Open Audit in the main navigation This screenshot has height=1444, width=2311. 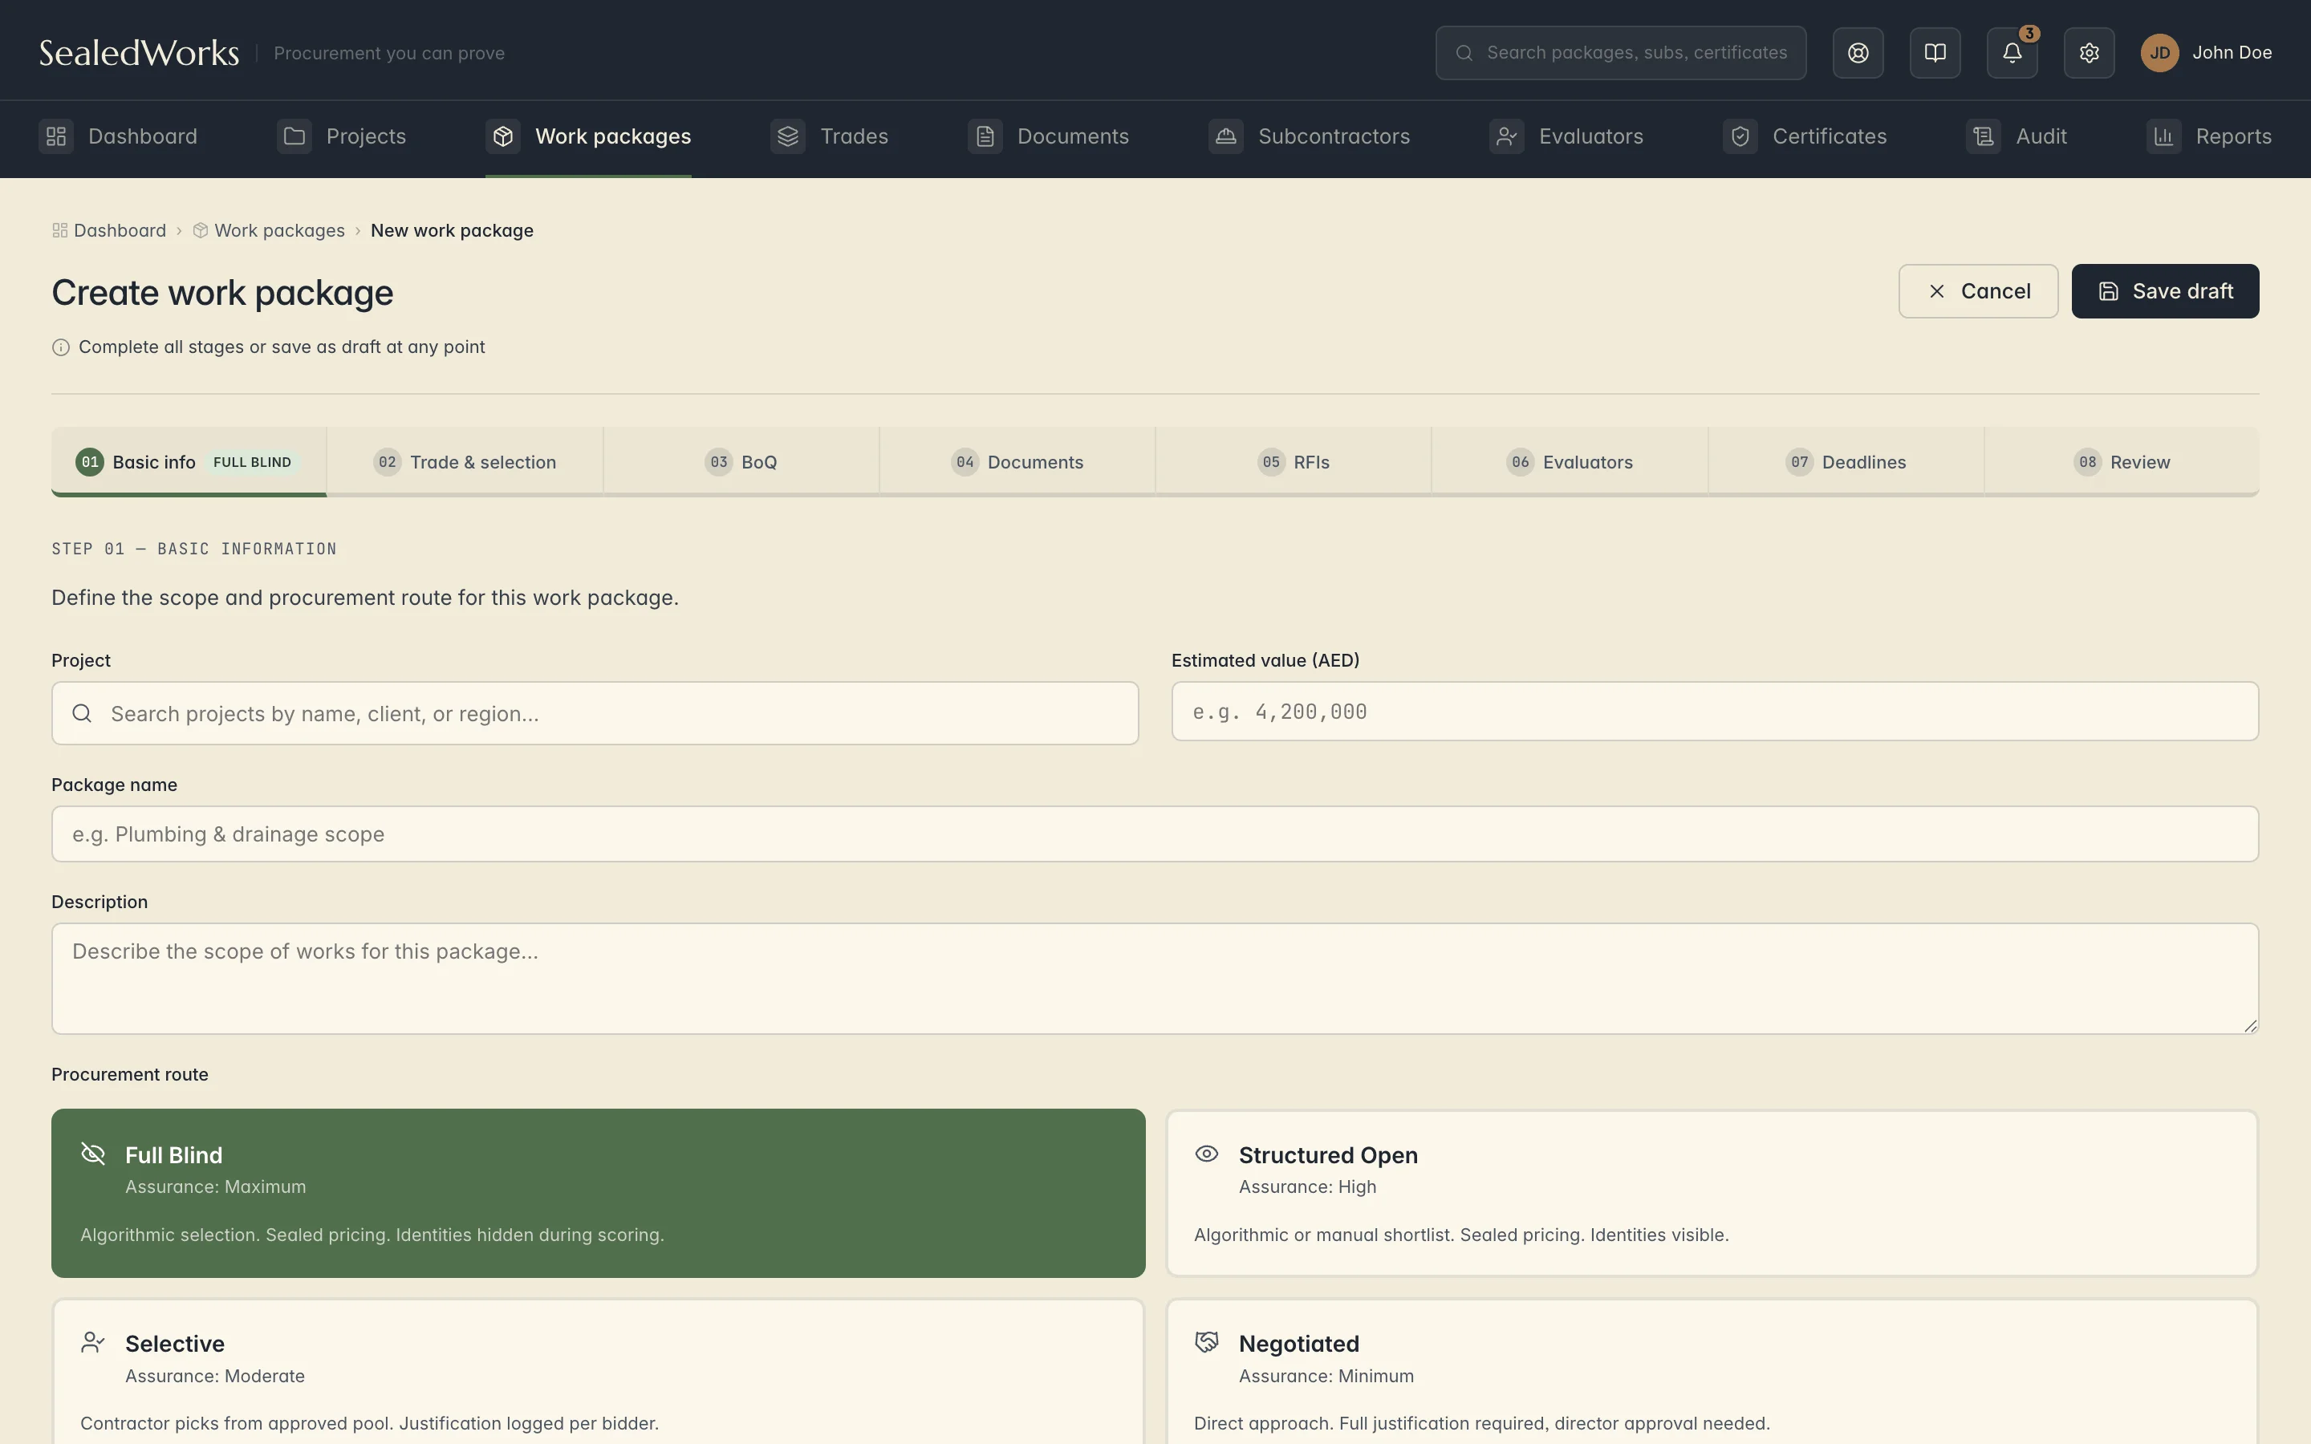pyautogui.click(x=2017, y=136)
